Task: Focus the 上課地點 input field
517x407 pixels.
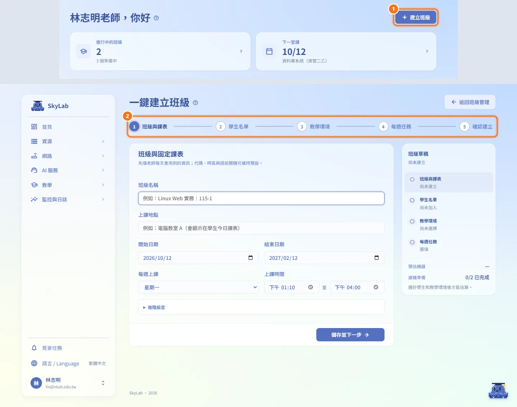Action: (261, 228)
